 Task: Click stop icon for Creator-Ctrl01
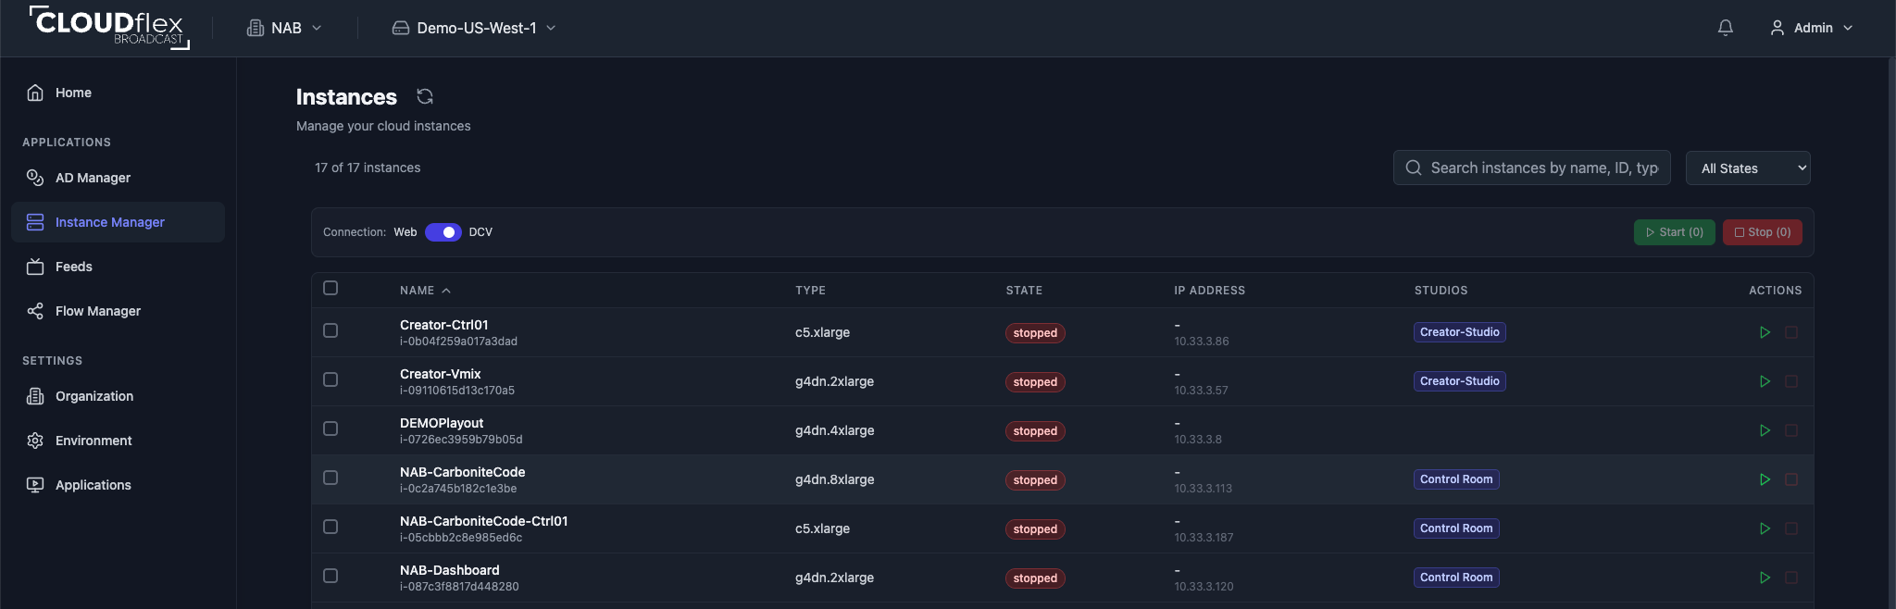point(1791,332)
